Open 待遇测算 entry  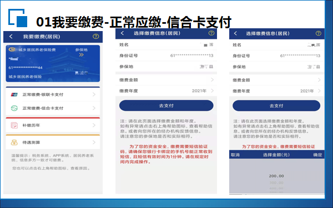coord(53,143)
